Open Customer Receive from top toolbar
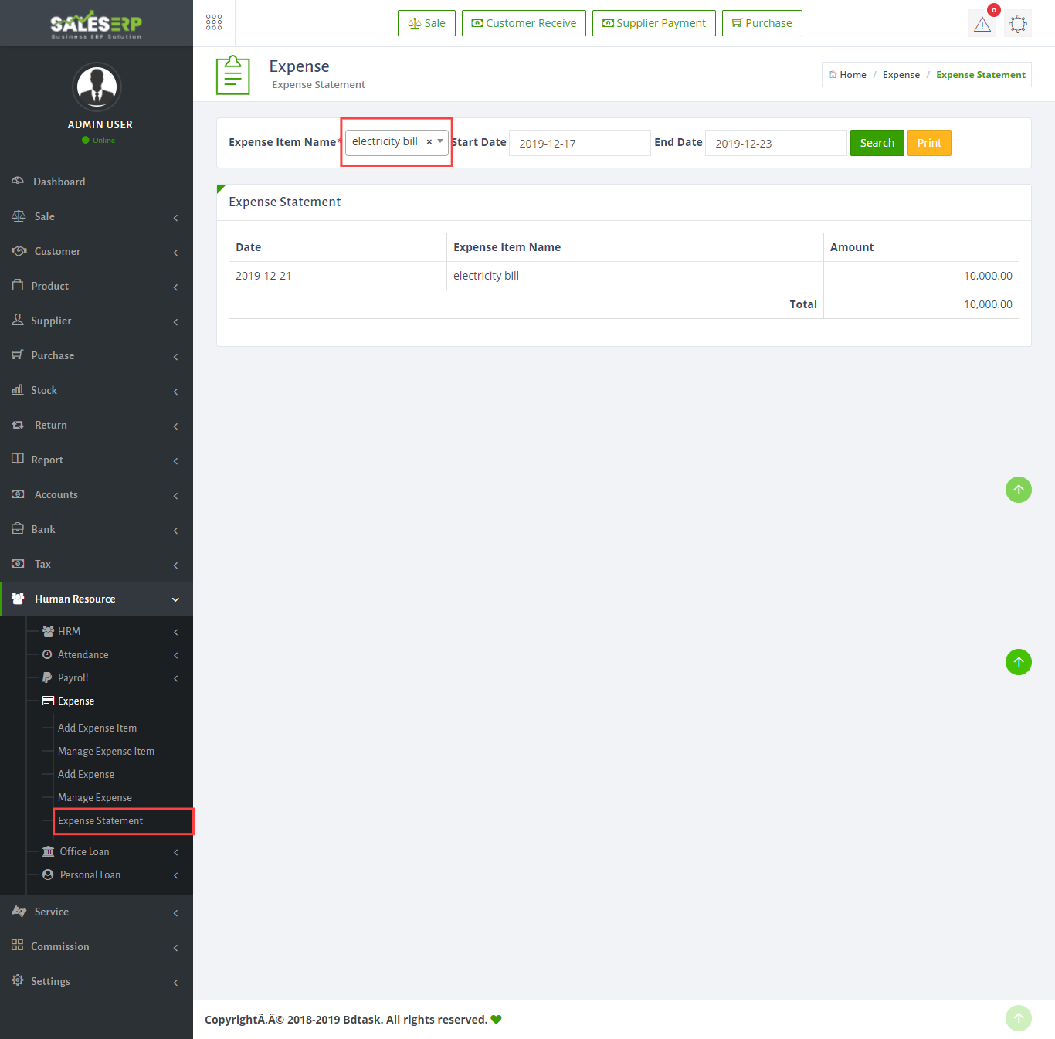 524,23
